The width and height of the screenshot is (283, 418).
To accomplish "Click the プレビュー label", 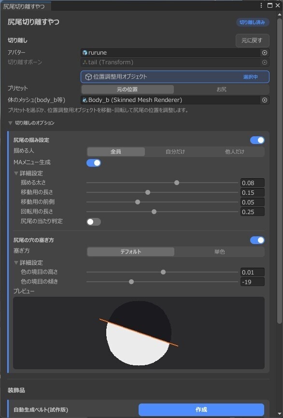I will click(24, 291).
